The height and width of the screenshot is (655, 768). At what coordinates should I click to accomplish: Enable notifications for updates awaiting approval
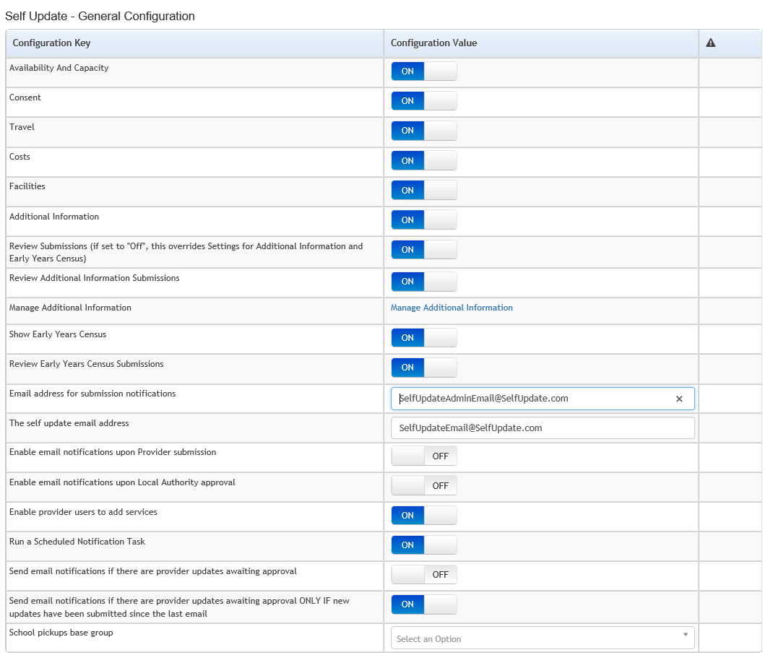point(423,575)
